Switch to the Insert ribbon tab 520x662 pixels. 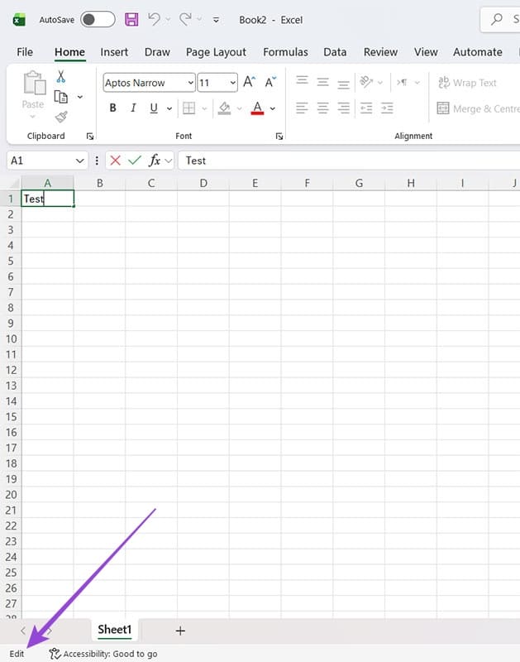click(x=114, y=51)
